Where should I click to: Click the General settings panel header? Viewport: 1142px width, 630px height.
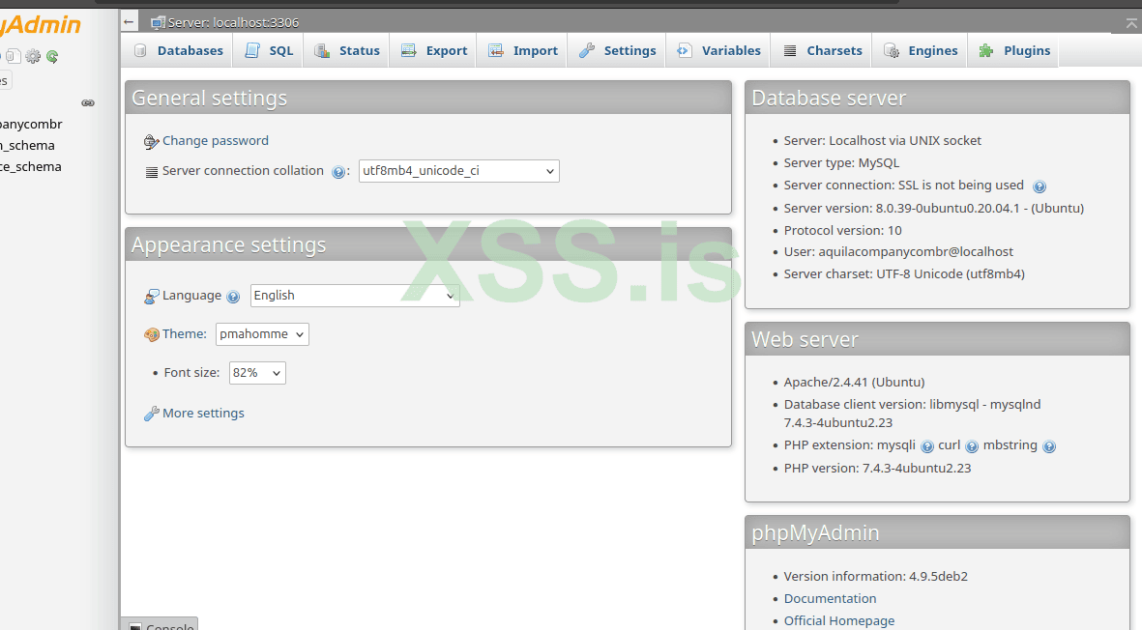(428, 98)
